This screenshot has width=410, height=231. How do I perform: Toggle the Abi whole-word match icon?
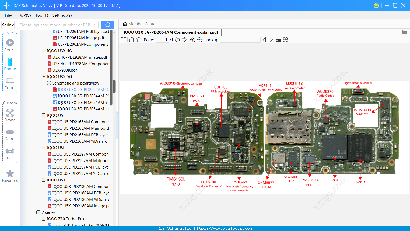[278, 40]
